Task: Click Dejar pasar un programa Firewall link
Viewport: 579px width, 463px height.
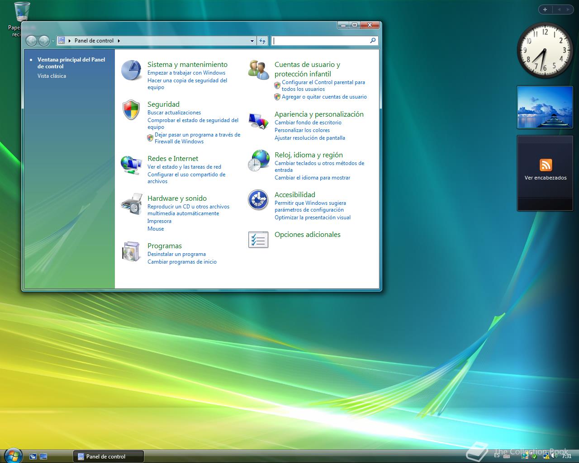Action: click(x=197, y=138)
